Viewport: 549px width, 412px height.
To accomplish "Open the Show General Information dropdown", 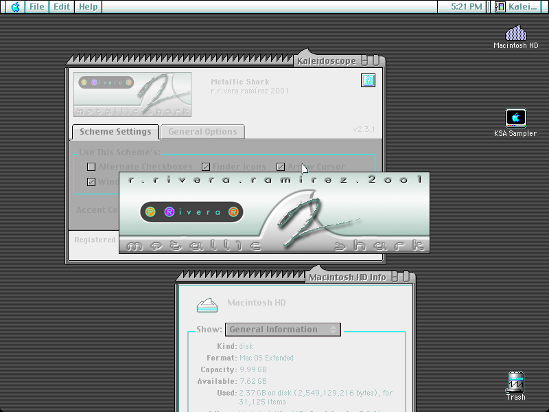I will (283, 330).
